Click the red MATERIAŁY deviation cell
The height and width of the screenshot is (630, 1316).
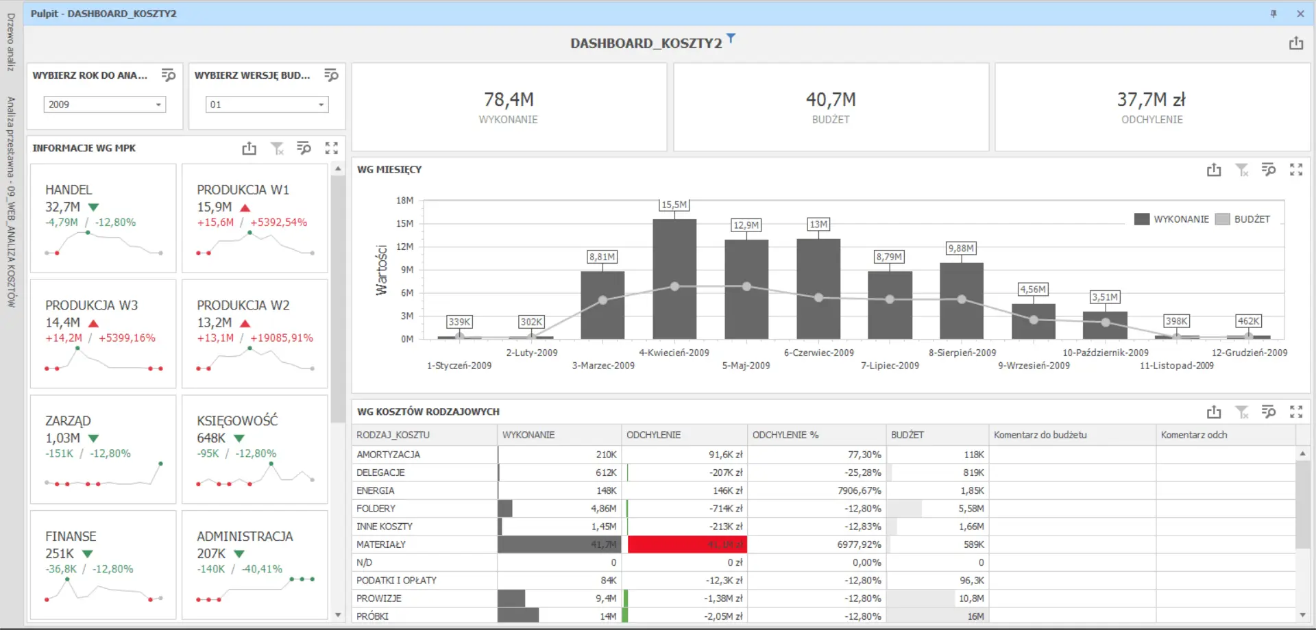tap(687, 544)
